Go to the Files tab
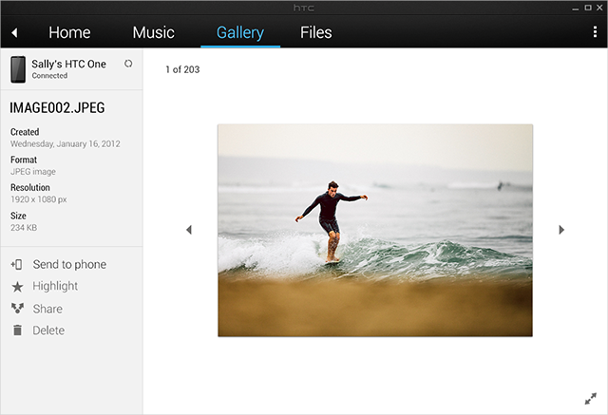608x415 pixels. click(x=315, y=32)
